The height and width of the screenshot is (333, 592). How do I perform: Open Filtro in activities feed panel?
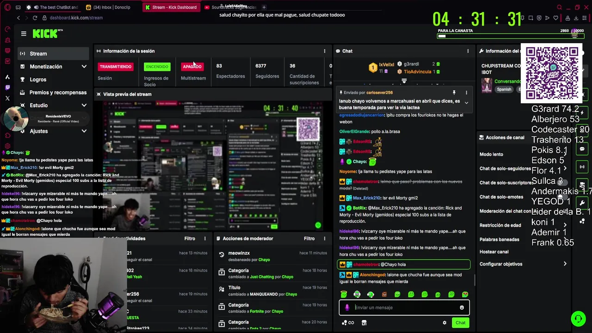click(x=190, y=239)
